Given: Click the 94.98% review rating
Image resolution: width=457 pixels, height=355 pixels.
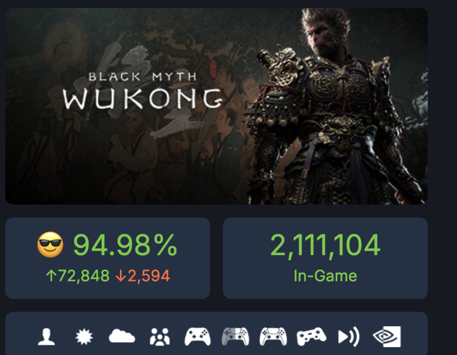Looking at the screenshot, I should (x=125, y=245).
